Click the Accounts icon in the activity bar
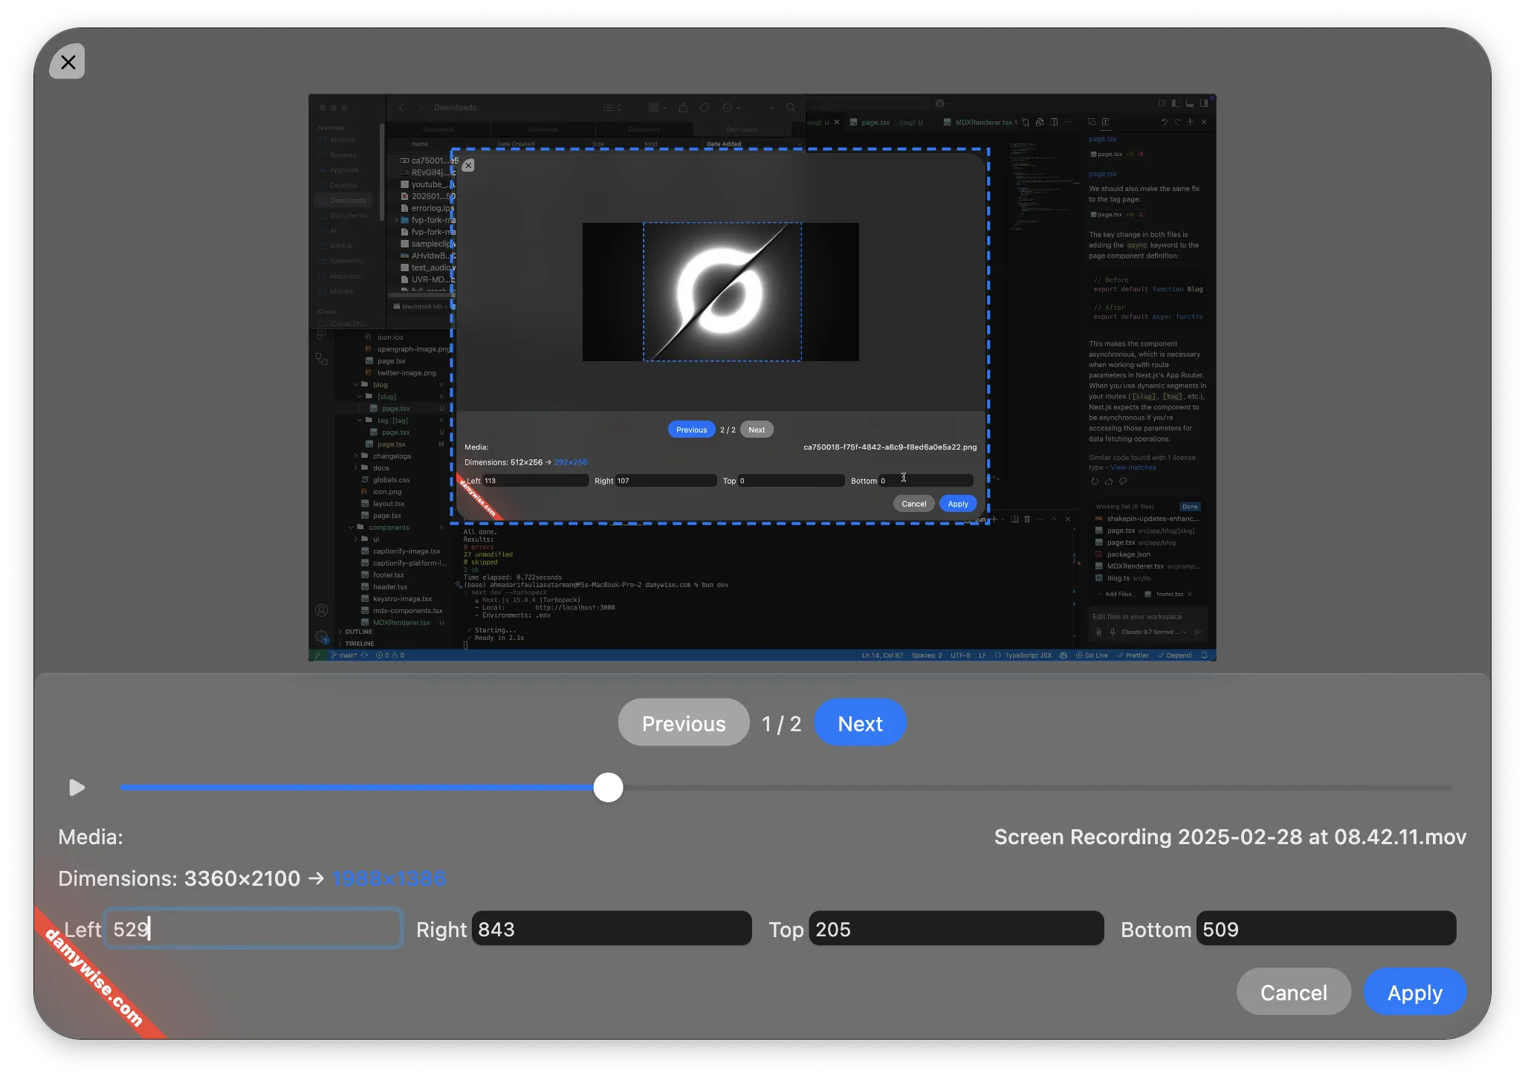Viewport: 1525px width, 1079px height. tap(322, 612)
